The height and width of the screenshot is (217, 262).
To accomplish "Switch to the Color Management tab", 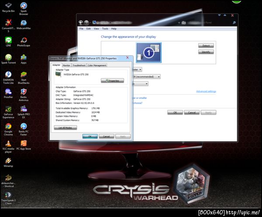I will (x=97, y=65).
